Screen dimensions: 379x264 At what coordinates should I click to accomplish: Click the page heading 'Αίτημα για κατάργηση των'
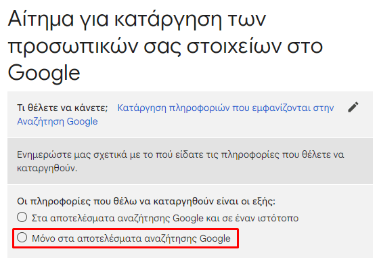137,20
